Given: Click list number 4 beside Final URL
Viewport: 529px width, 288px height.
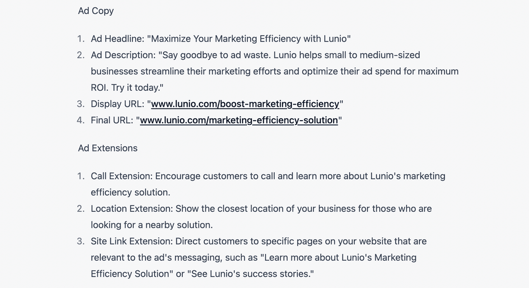Looking at the screenshot, I should click(80, 120).
